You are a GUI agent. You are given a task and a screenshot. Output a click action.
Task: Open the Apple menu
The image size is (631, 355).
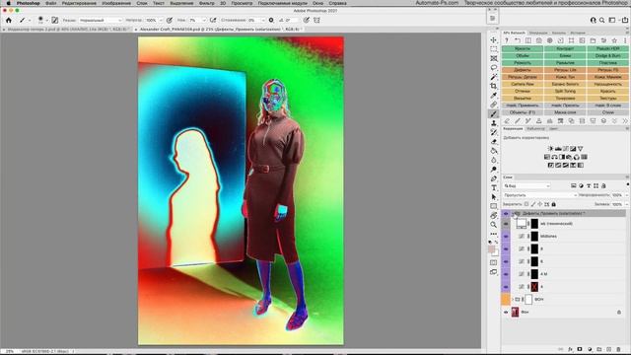pos(8,3)
